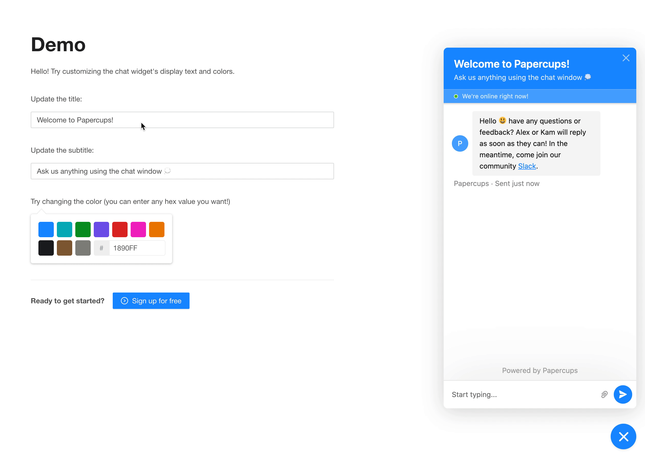The image size is (645, 458).
Task: Click the Welcome to Papercups title field
Action: coord(182,120)
